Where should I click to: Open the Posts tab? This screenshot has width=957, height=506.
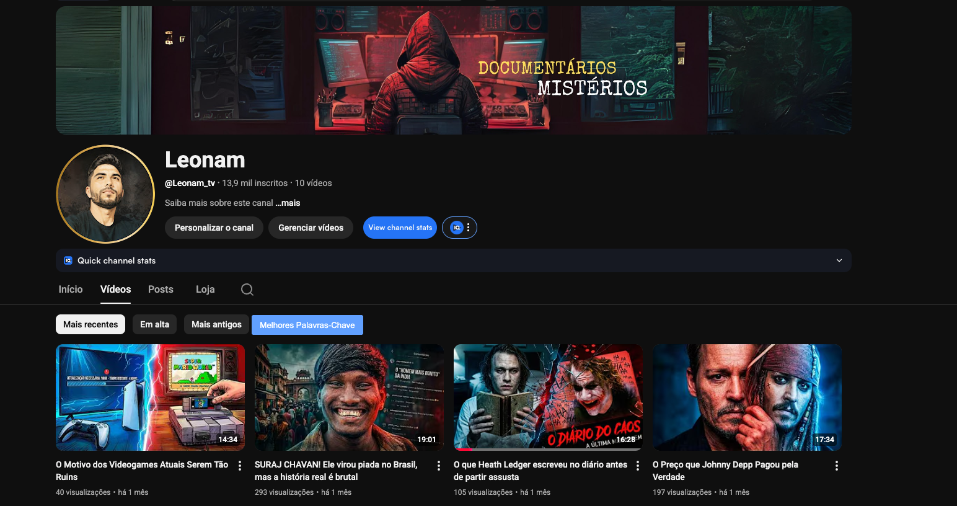161,290
